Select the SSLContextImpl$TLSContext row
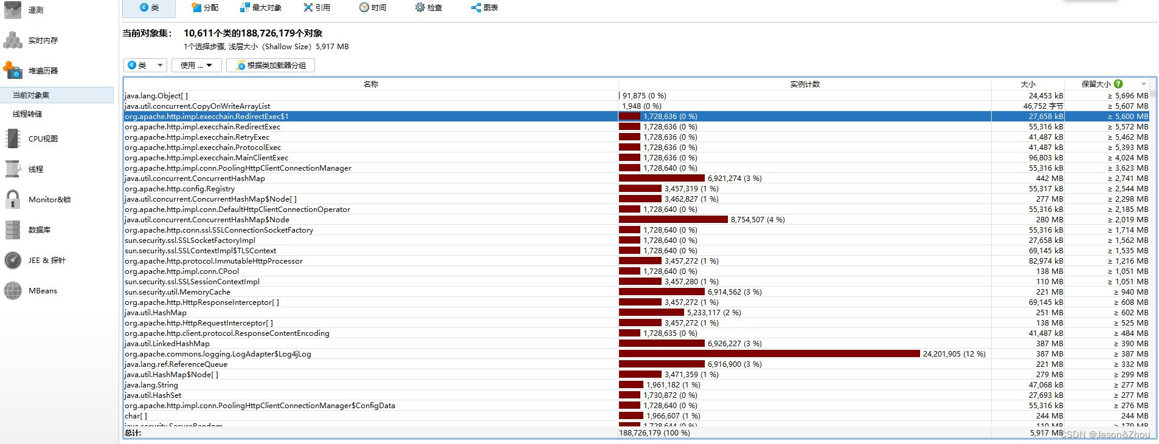This screenshot has width=1159, height=444. (637, 250)
